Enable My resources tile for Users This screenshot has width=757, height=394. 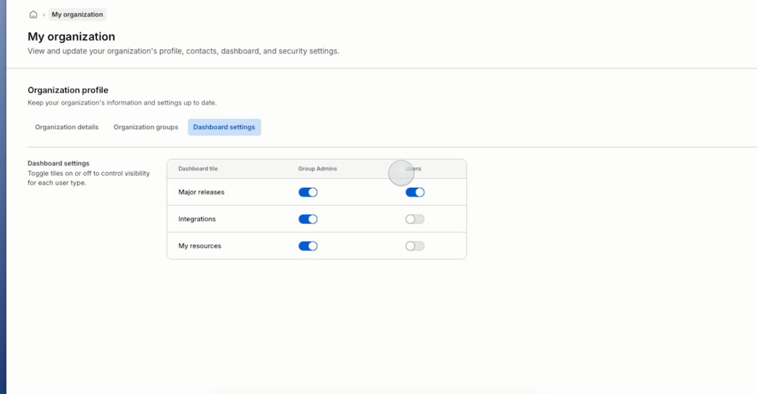click(415, 246)
